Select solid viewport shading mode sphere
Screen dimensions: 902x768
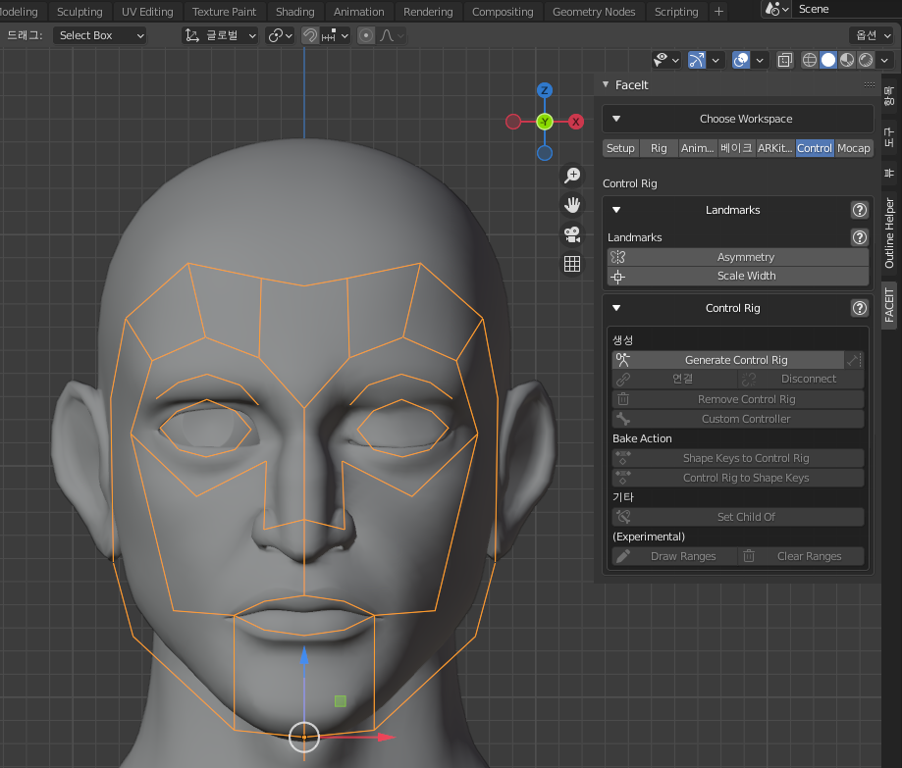coord(828,60)
